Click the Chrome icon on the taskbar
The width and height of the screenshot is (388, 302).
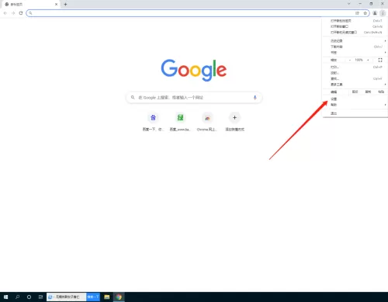[119, 297]
